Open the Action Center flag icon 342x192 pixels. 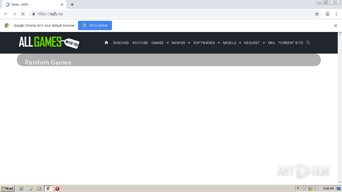pyautogui.click(x=317, y=189)
